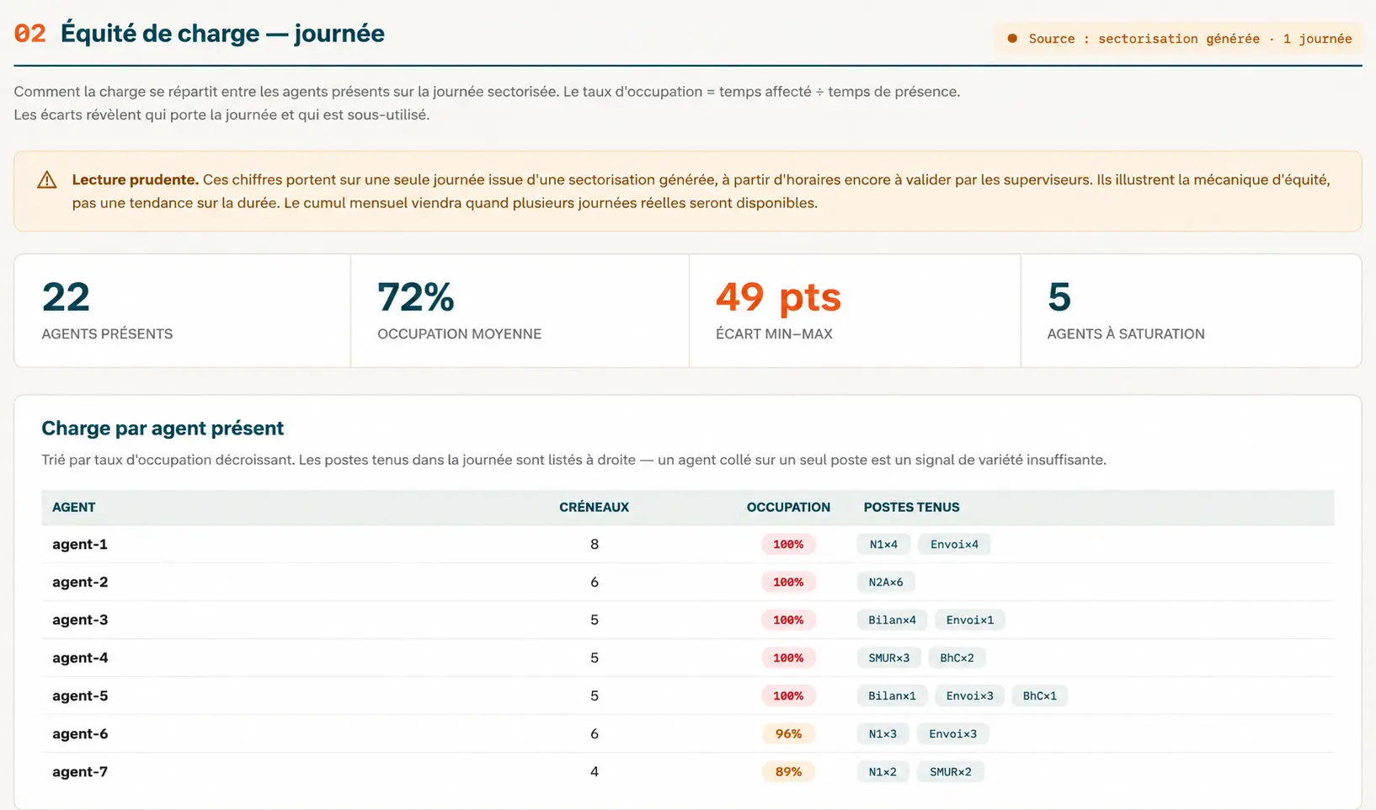Viewport: 1376px width, 810px height.
Task: Select the agent-1 row name
Action: [80, 544]
